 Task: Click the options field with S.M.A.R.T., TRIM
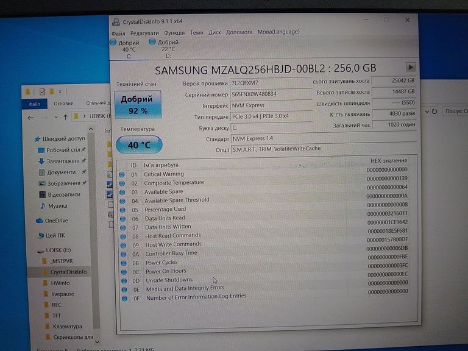click(324, 149)
